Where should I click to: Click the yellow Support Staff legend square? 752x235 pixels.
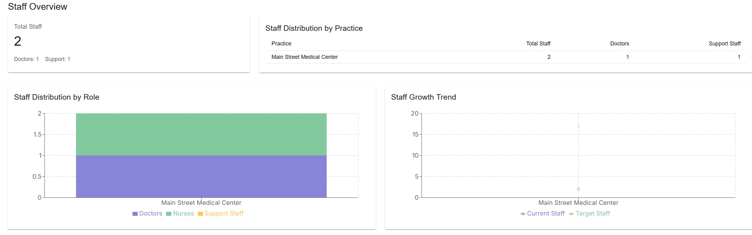click(x=200, y=214)
